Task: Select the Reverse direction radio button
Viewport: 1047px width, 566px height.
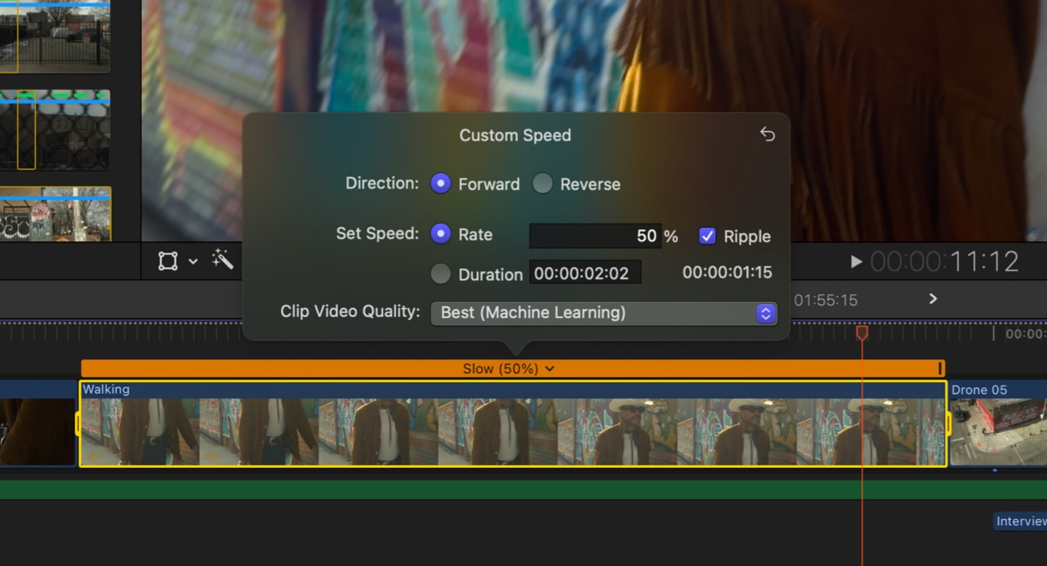Action: click(543, 184)
